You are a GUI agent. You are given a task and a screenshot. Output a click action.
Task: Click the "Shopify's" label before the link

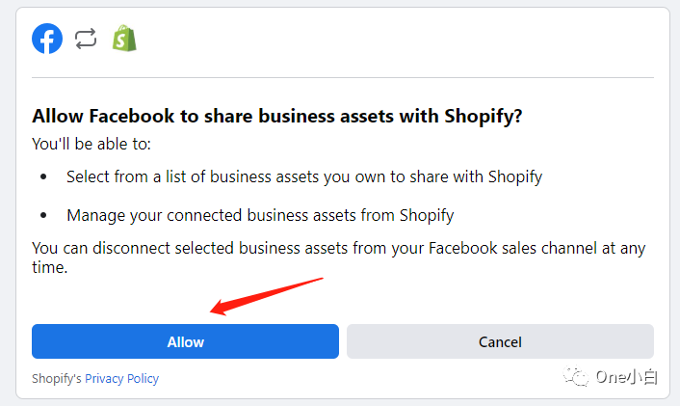coord(57,379)
